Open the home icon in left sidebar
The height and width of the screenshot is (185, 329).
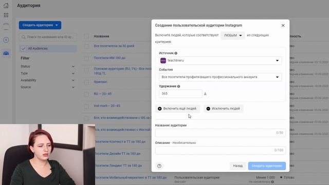6,6
